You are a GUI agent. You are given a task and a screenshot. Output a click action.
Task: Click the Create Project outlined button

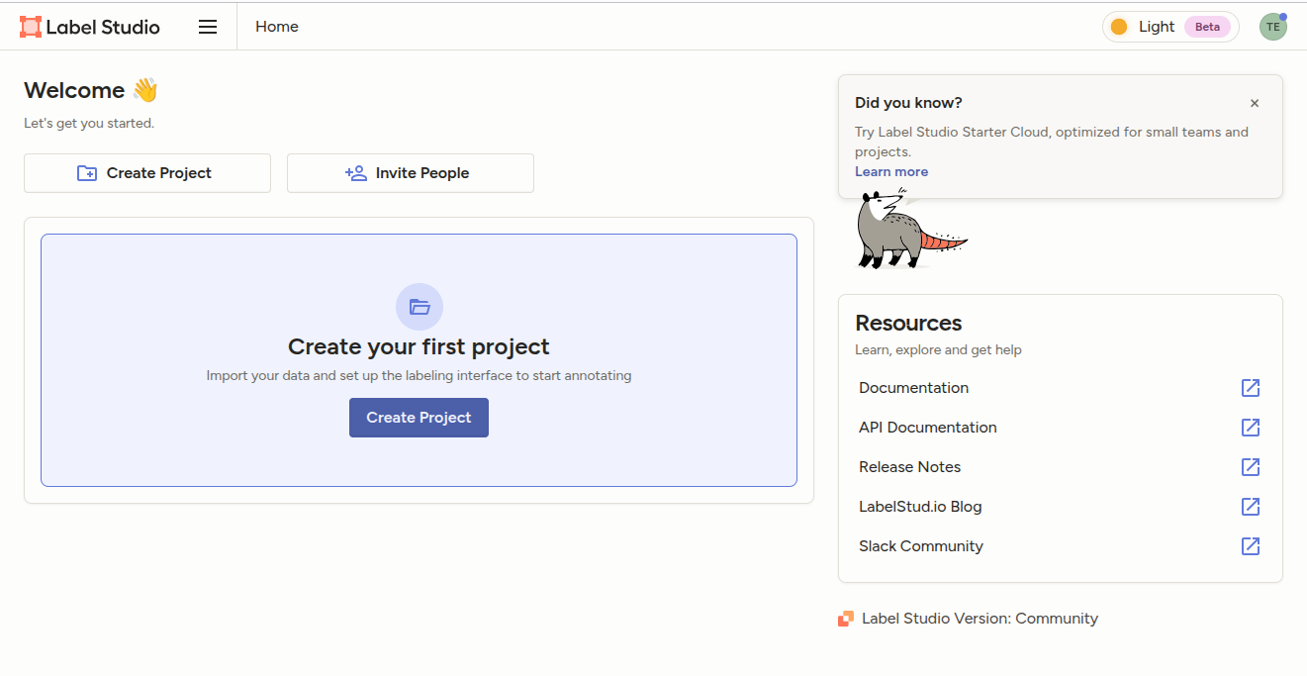click(147, 173)
